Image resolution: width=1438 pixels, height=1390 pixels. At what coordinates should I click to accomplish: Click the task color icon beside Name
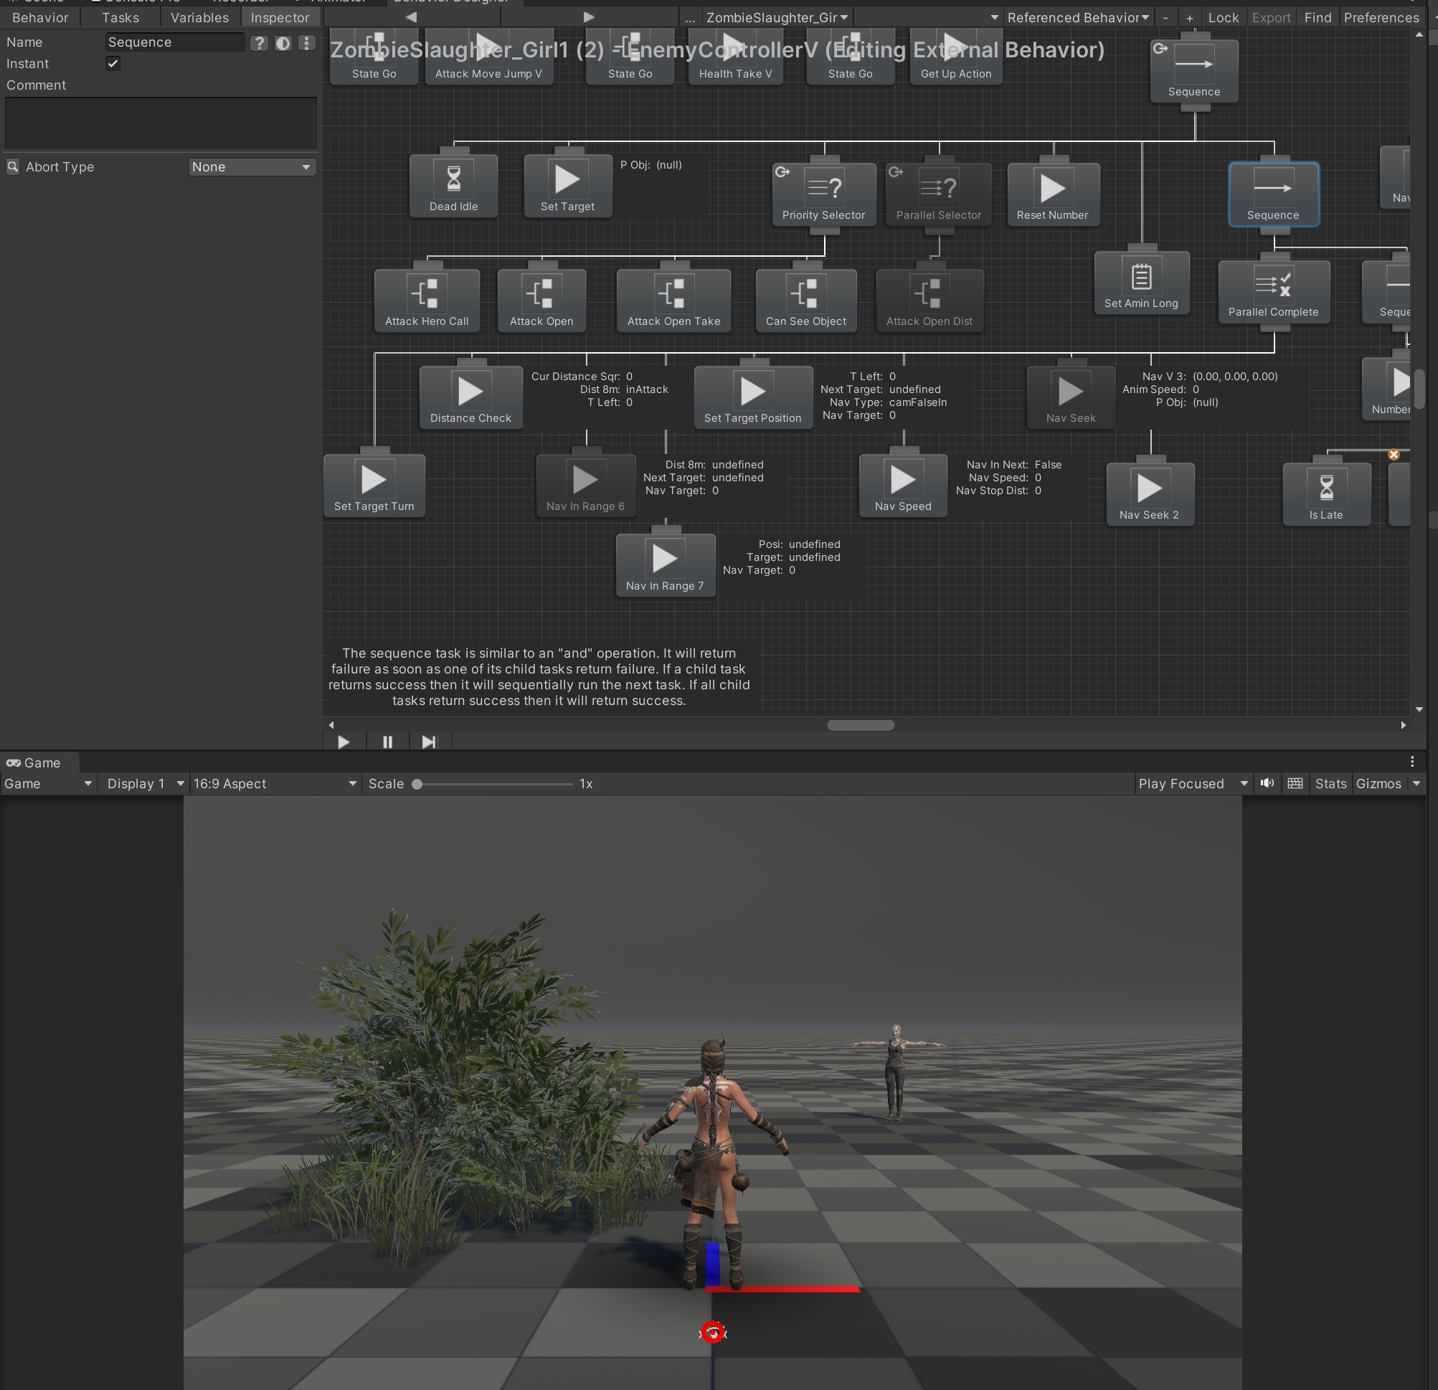(x=283, y=42)
